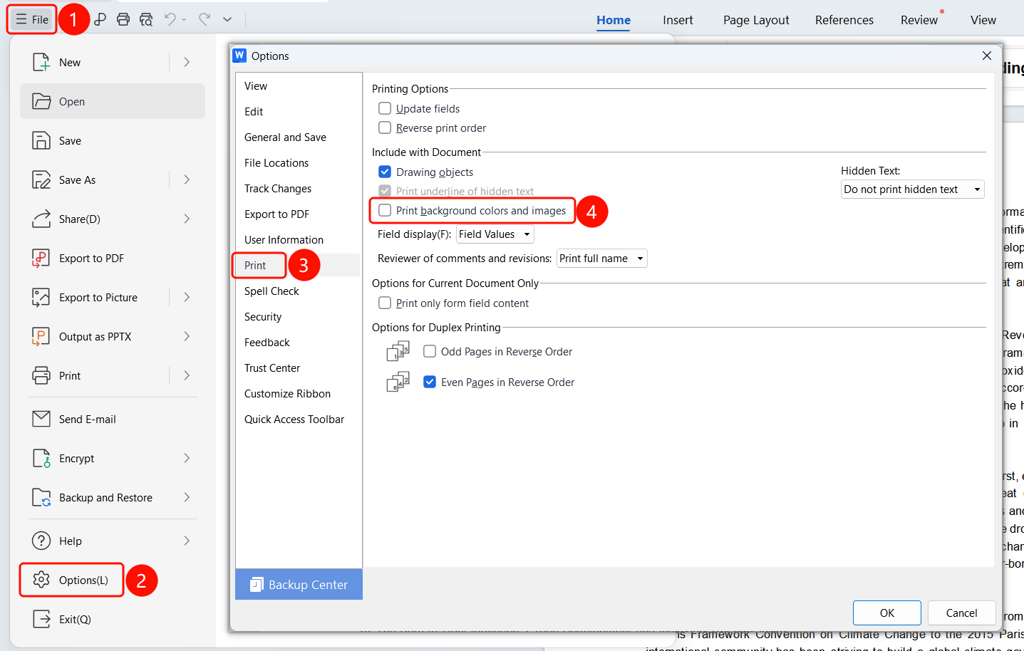
Task: Enable Print only form field content
Action: [385, 303]
